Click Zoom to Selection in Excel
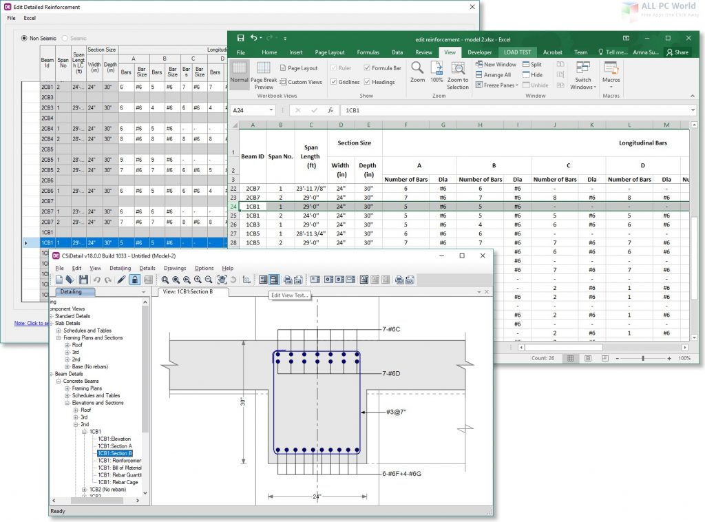This screenshot has width=705, height=522. click(458, 75)
